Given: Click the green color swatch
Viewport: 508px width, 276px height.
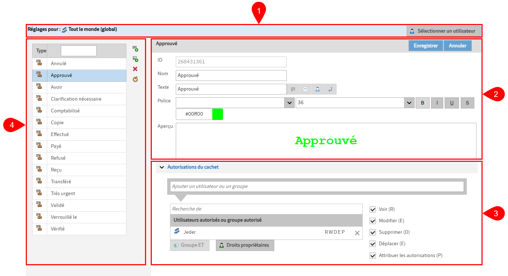Looking at the screenshot, I should pyautogui.click(x=218, y=114).
